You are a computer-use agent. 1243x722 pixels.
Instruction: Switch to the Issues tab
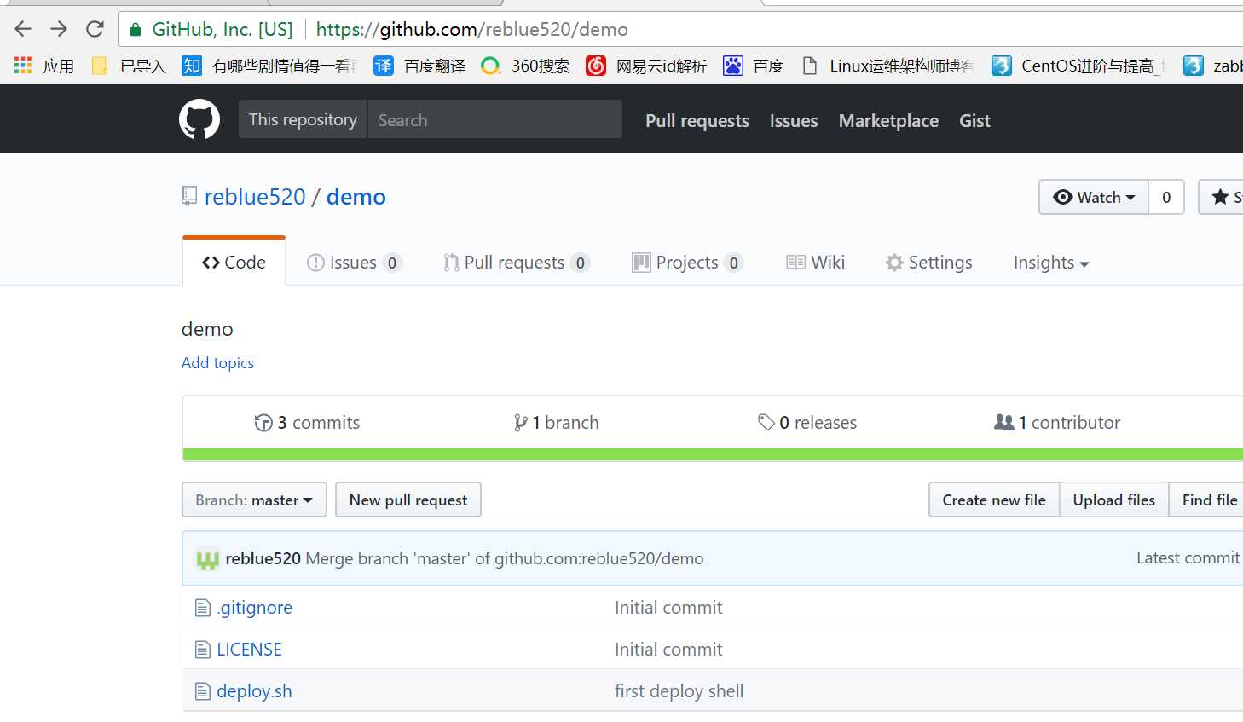(353, 263)
